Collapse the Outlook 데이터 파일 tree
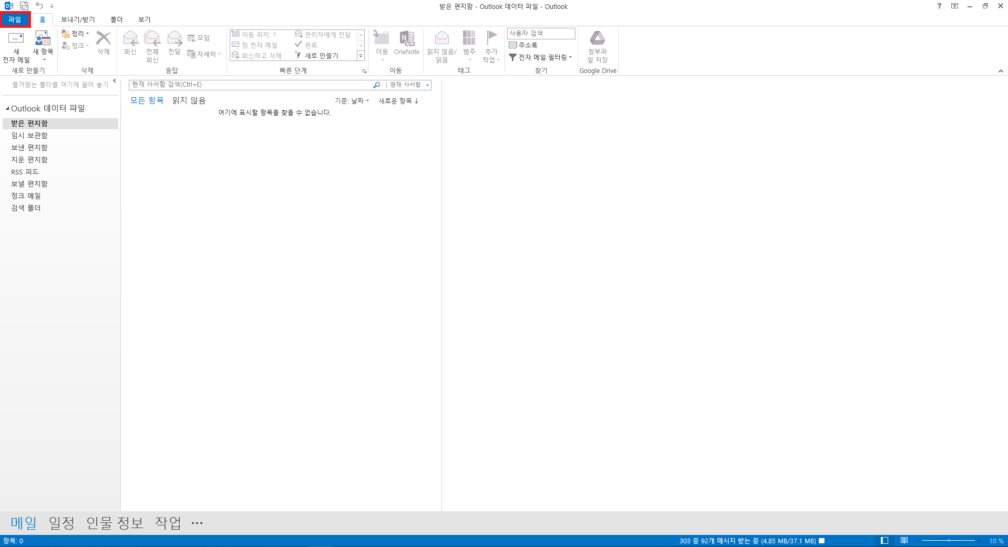 tap(7, 109)
